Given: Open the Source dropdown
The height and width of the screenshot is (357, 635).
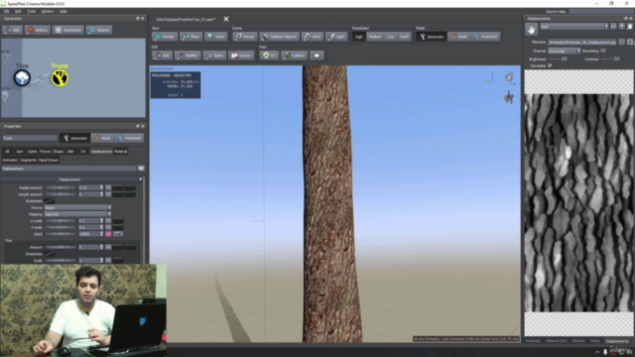Looking at the screenshot, I should (x=77, y=207).
